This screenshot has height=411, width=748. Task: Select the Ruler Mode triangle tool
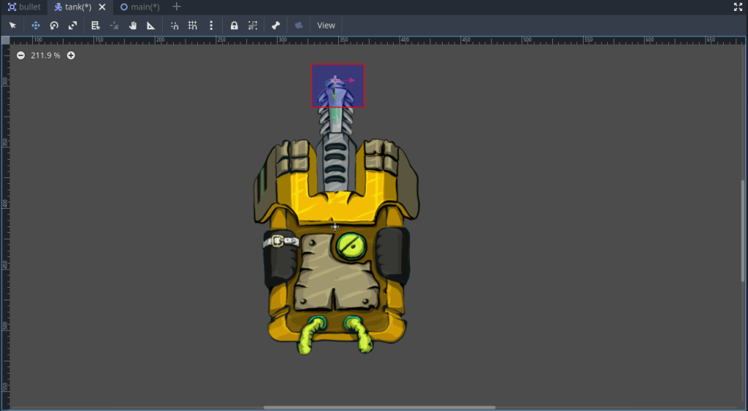[x=150, y=26]
